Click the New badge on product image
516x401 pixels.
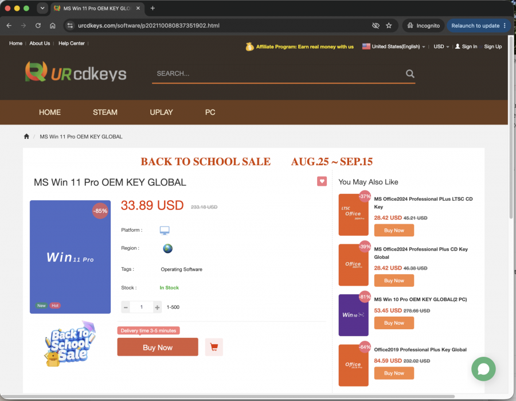coord(41,306)
